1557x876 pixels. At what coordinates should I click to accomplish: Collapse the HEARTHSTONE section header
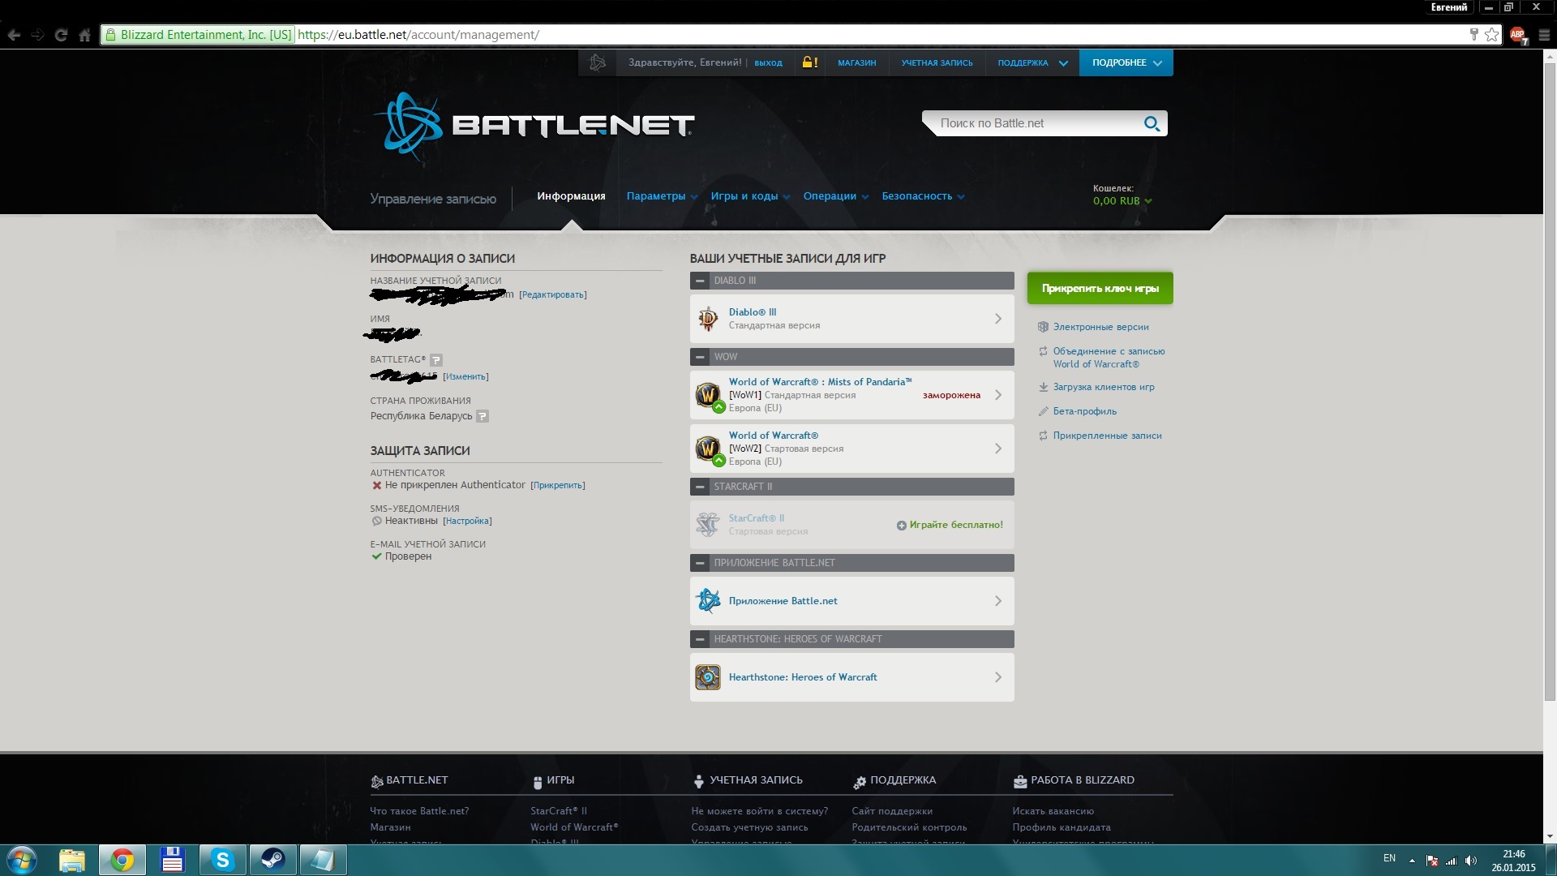(700, 639)
